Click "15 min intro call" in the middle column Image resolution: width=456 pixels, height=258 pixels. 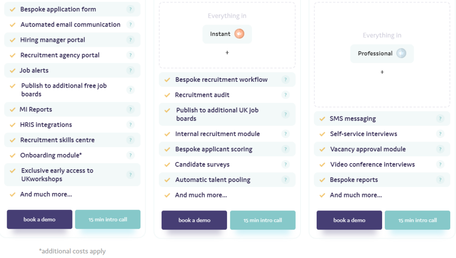pyautogui.click(x=262, y=220)
